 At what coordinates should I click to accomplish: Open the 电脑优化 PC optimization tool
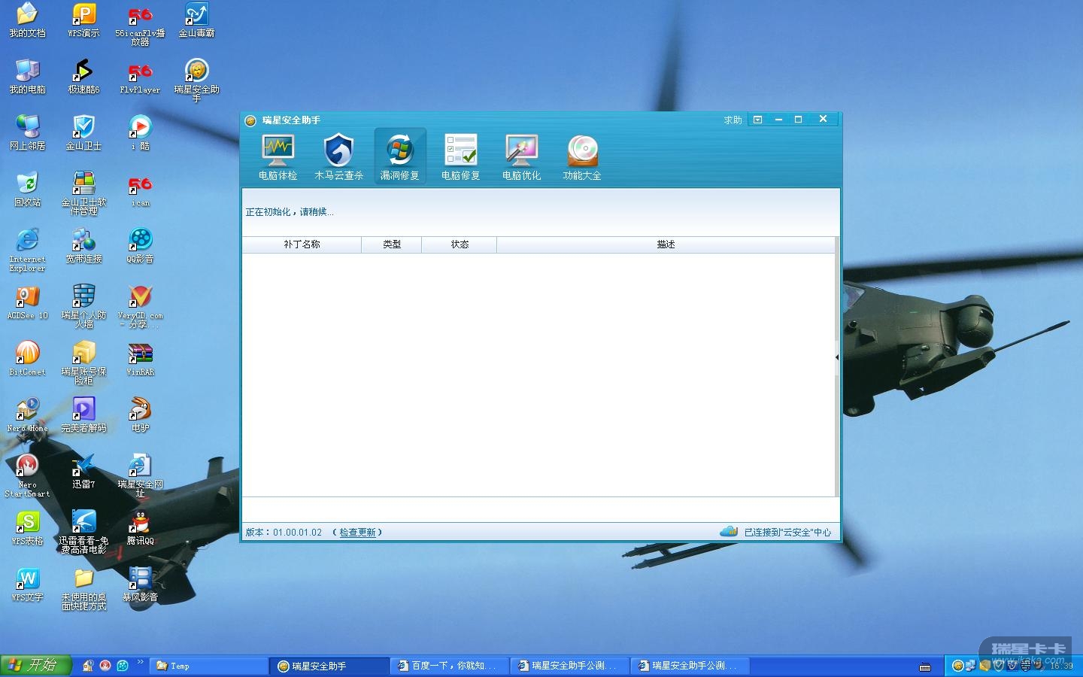pos(521,157)
